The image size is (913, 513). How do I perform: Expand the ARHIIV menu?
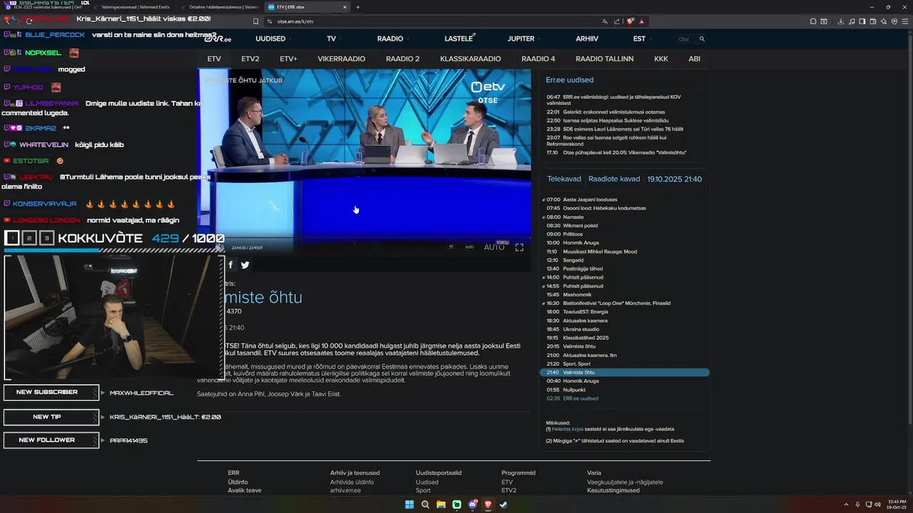click(x=587, y=38)
